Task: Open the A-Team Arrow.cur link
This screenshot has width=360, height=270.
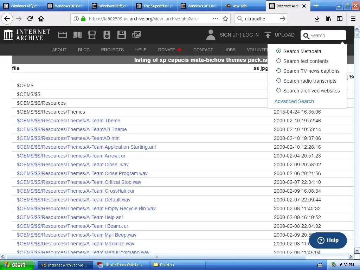Action: pos(71,156)
